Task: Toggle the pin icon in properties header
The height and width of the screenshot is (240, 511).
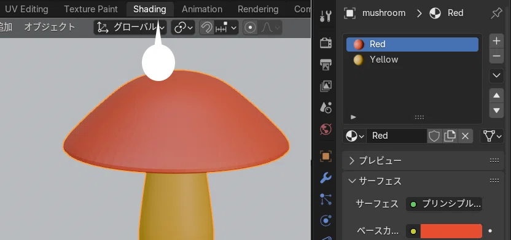Action: [496, 14]
